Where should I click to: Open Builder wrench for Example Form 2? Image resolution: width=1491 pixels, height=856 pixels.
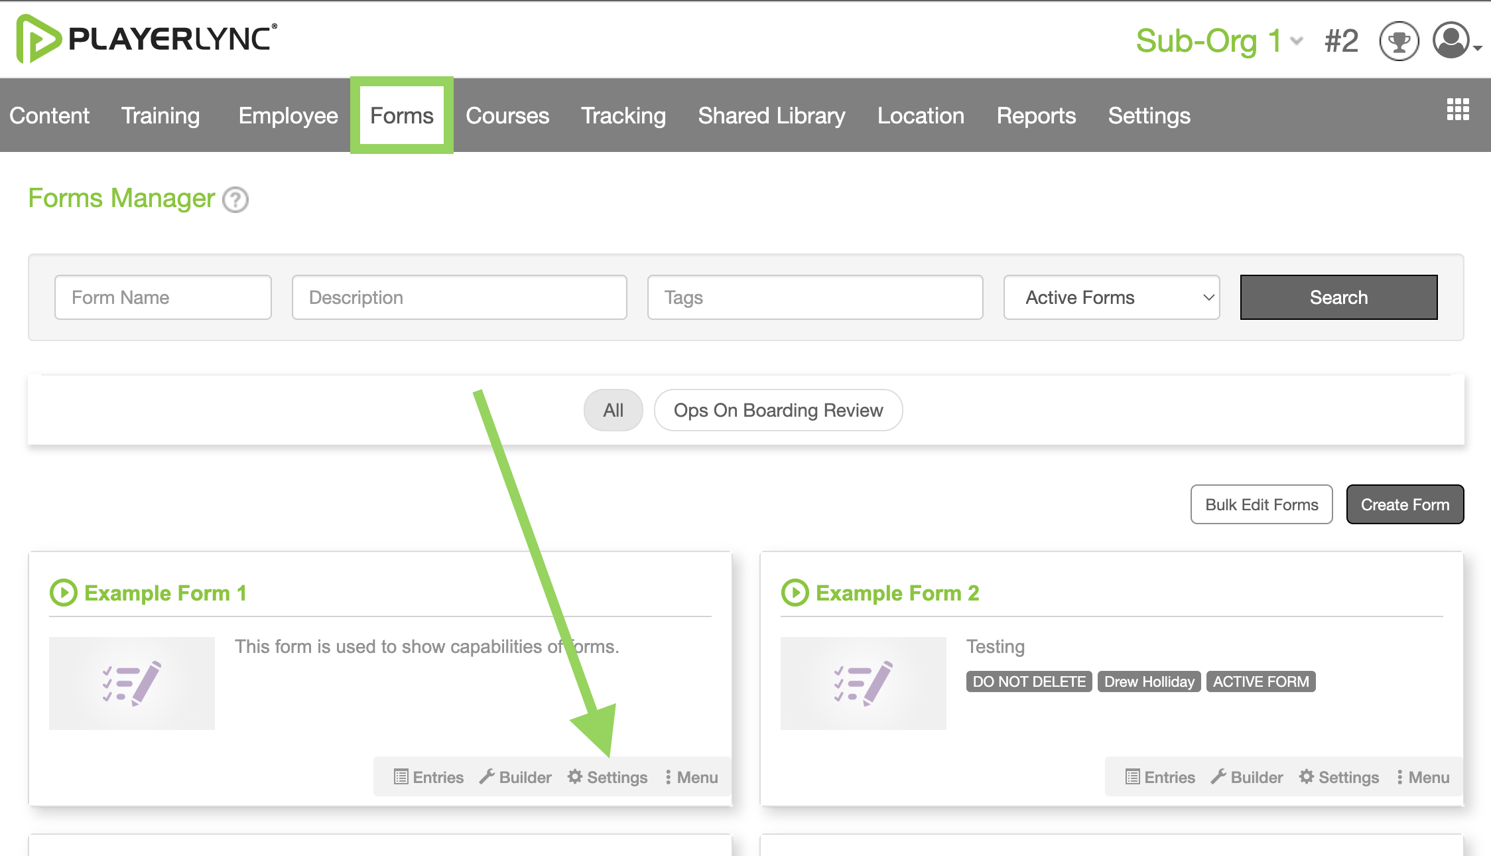(x=1247, y=777)
